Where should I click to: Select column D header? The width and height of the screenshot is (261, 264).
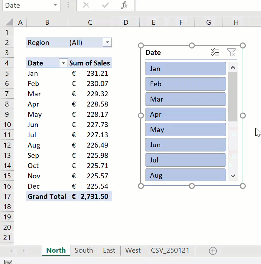tap(126, 22)
